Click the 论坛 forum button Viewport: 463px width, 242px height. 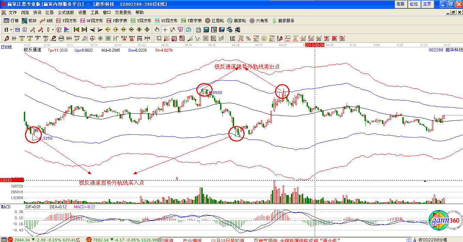coord(414,4)
